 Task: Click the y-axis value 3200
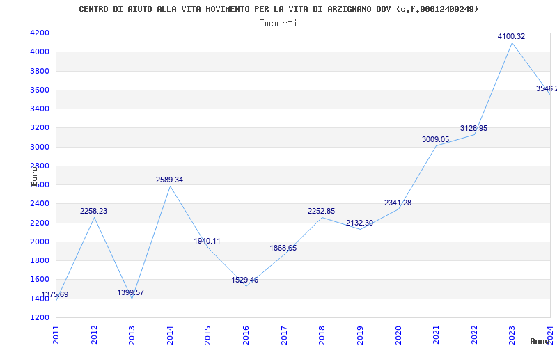pyautogui.click(x=40, y=128)
